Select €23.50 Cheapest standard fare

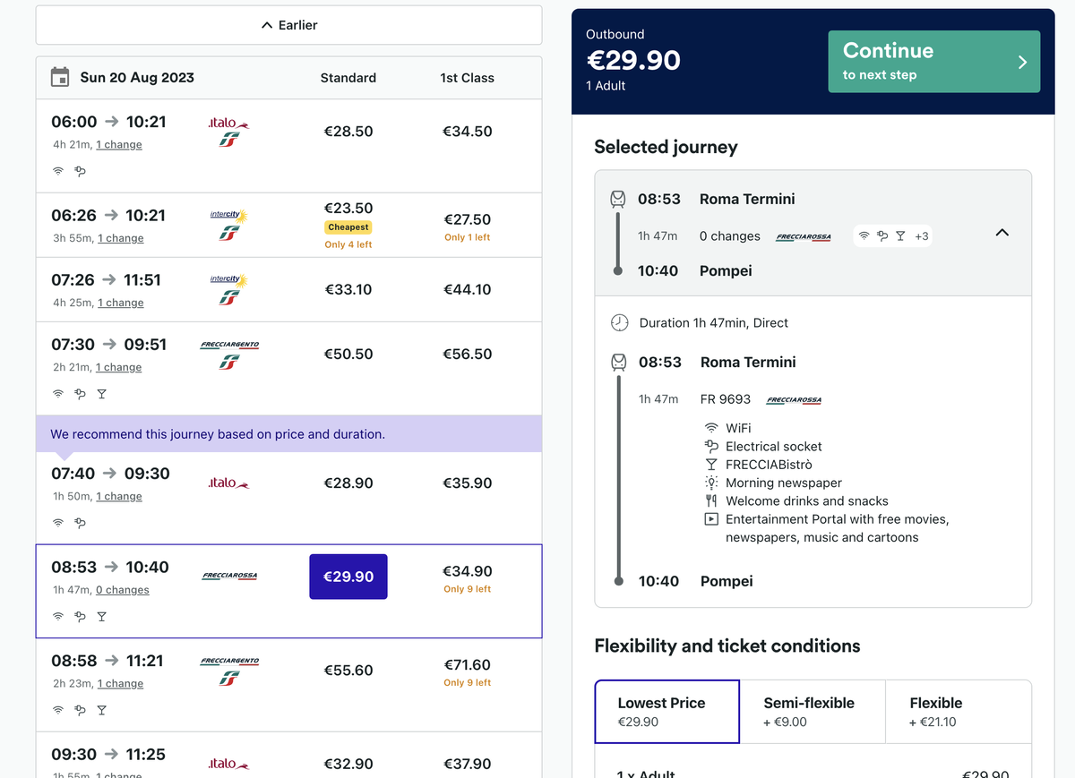tap(348, 209)
